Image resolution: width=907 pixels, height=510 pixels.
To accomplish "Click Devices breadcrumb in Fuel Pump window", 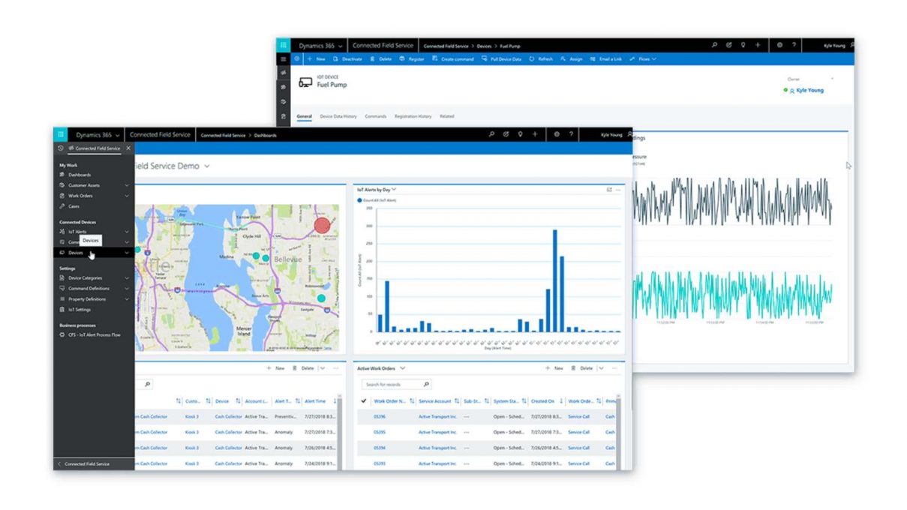I will coord(485,46).
